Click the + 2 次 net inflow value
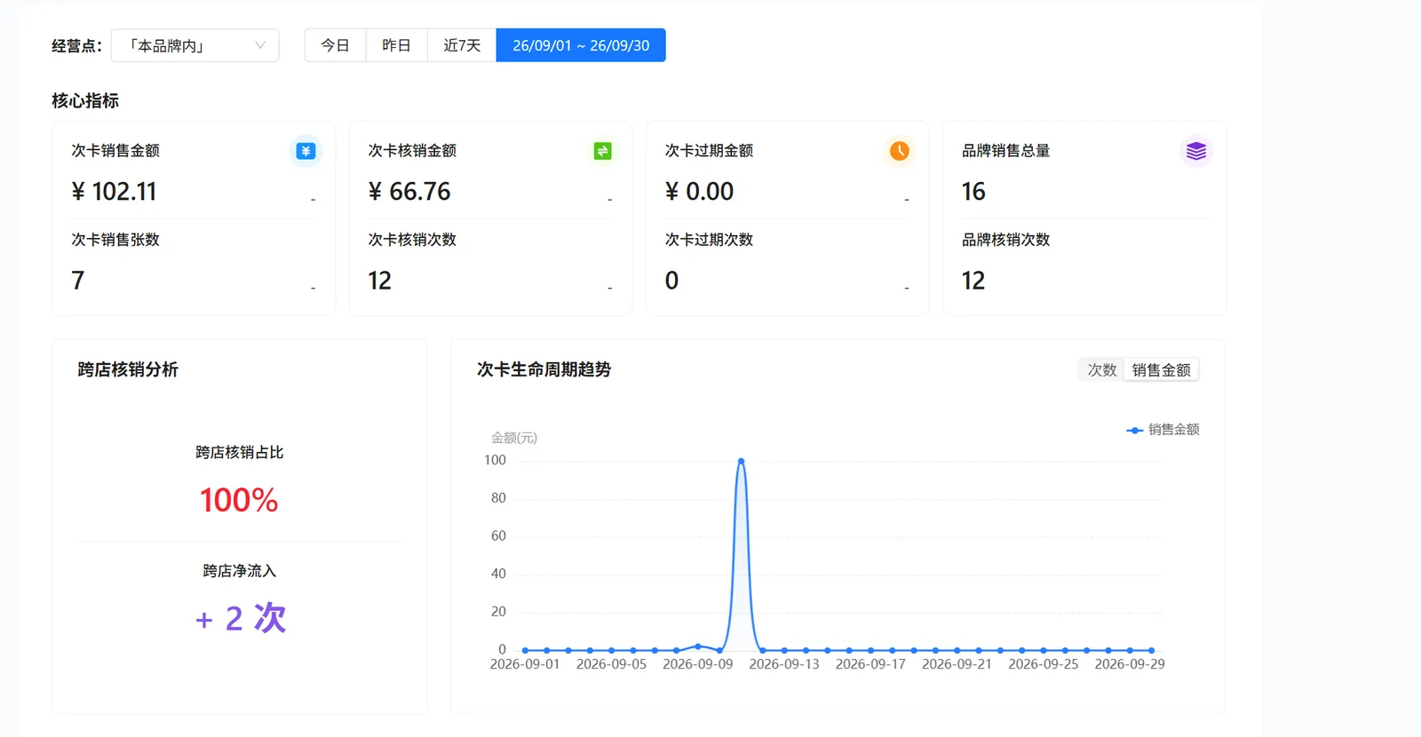Viewport: 1421px width, 737px height. [x=241, y=618]
